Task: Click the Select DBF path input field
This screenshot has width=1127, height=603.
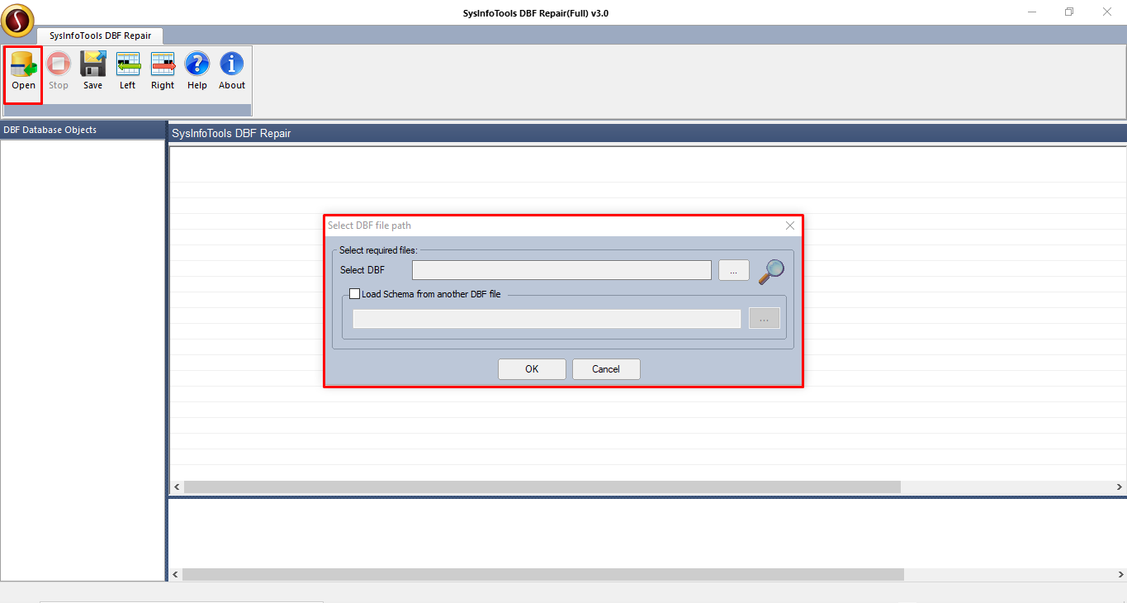Action: tap(561, 270)
